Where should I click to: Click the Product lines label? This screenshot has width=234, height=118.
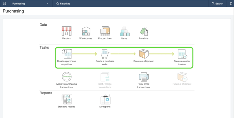tap(105, 38)
